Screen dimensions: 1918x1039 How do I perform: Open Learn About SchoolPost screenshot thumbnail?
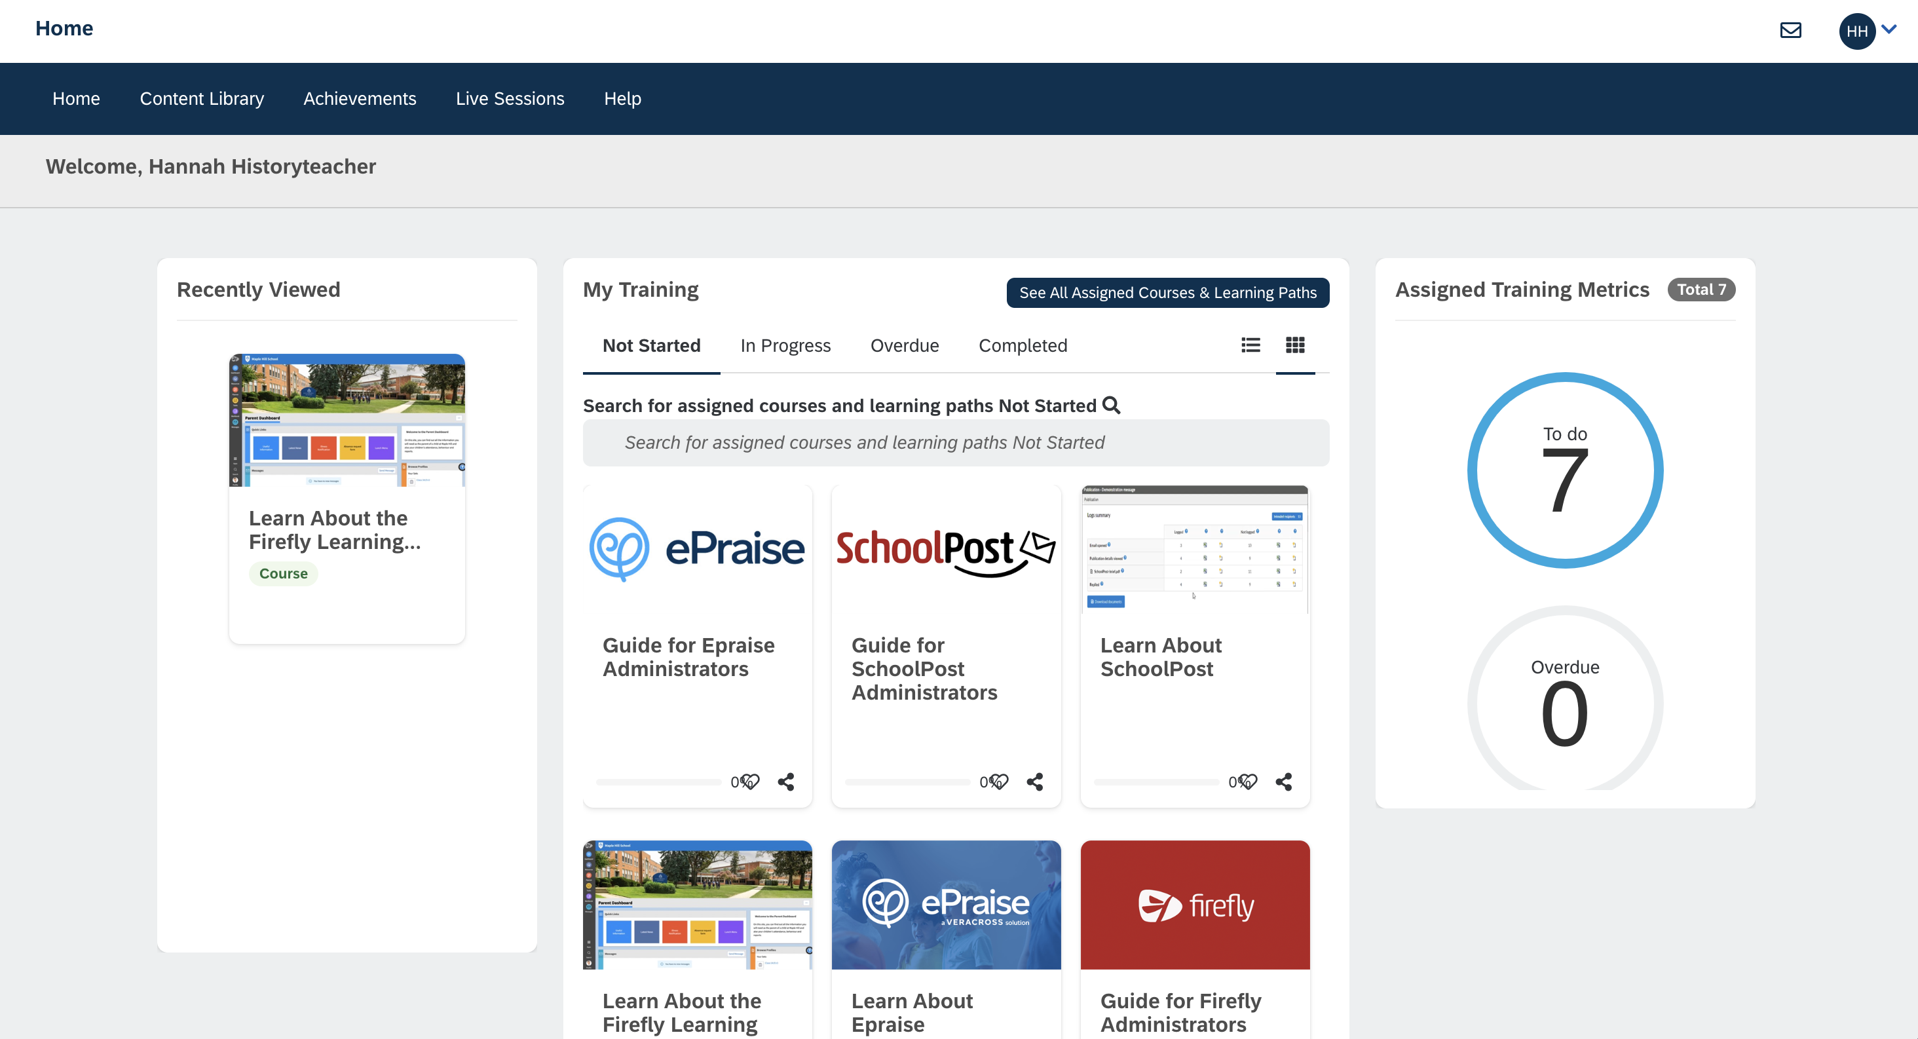point(1195,549)
